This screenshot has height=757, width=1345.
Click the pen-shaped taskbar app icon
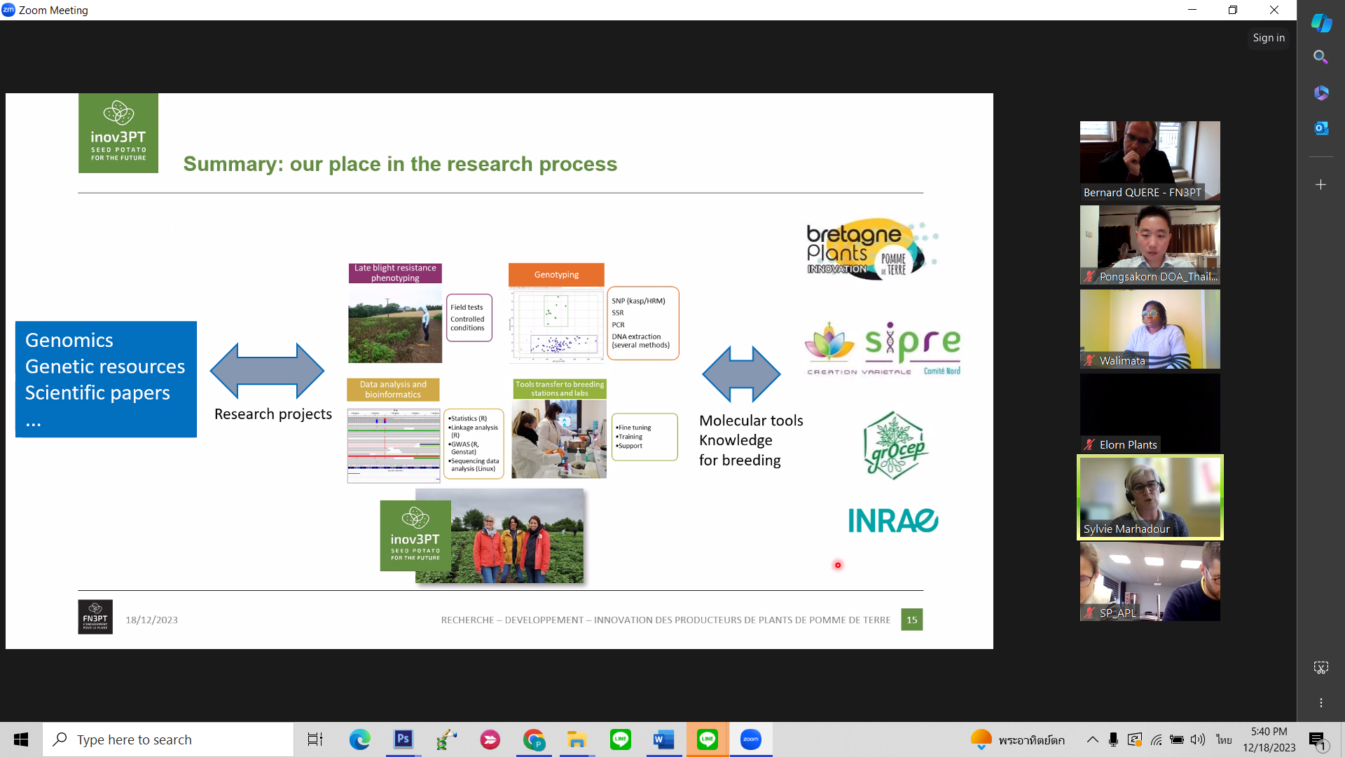[446, 739]
